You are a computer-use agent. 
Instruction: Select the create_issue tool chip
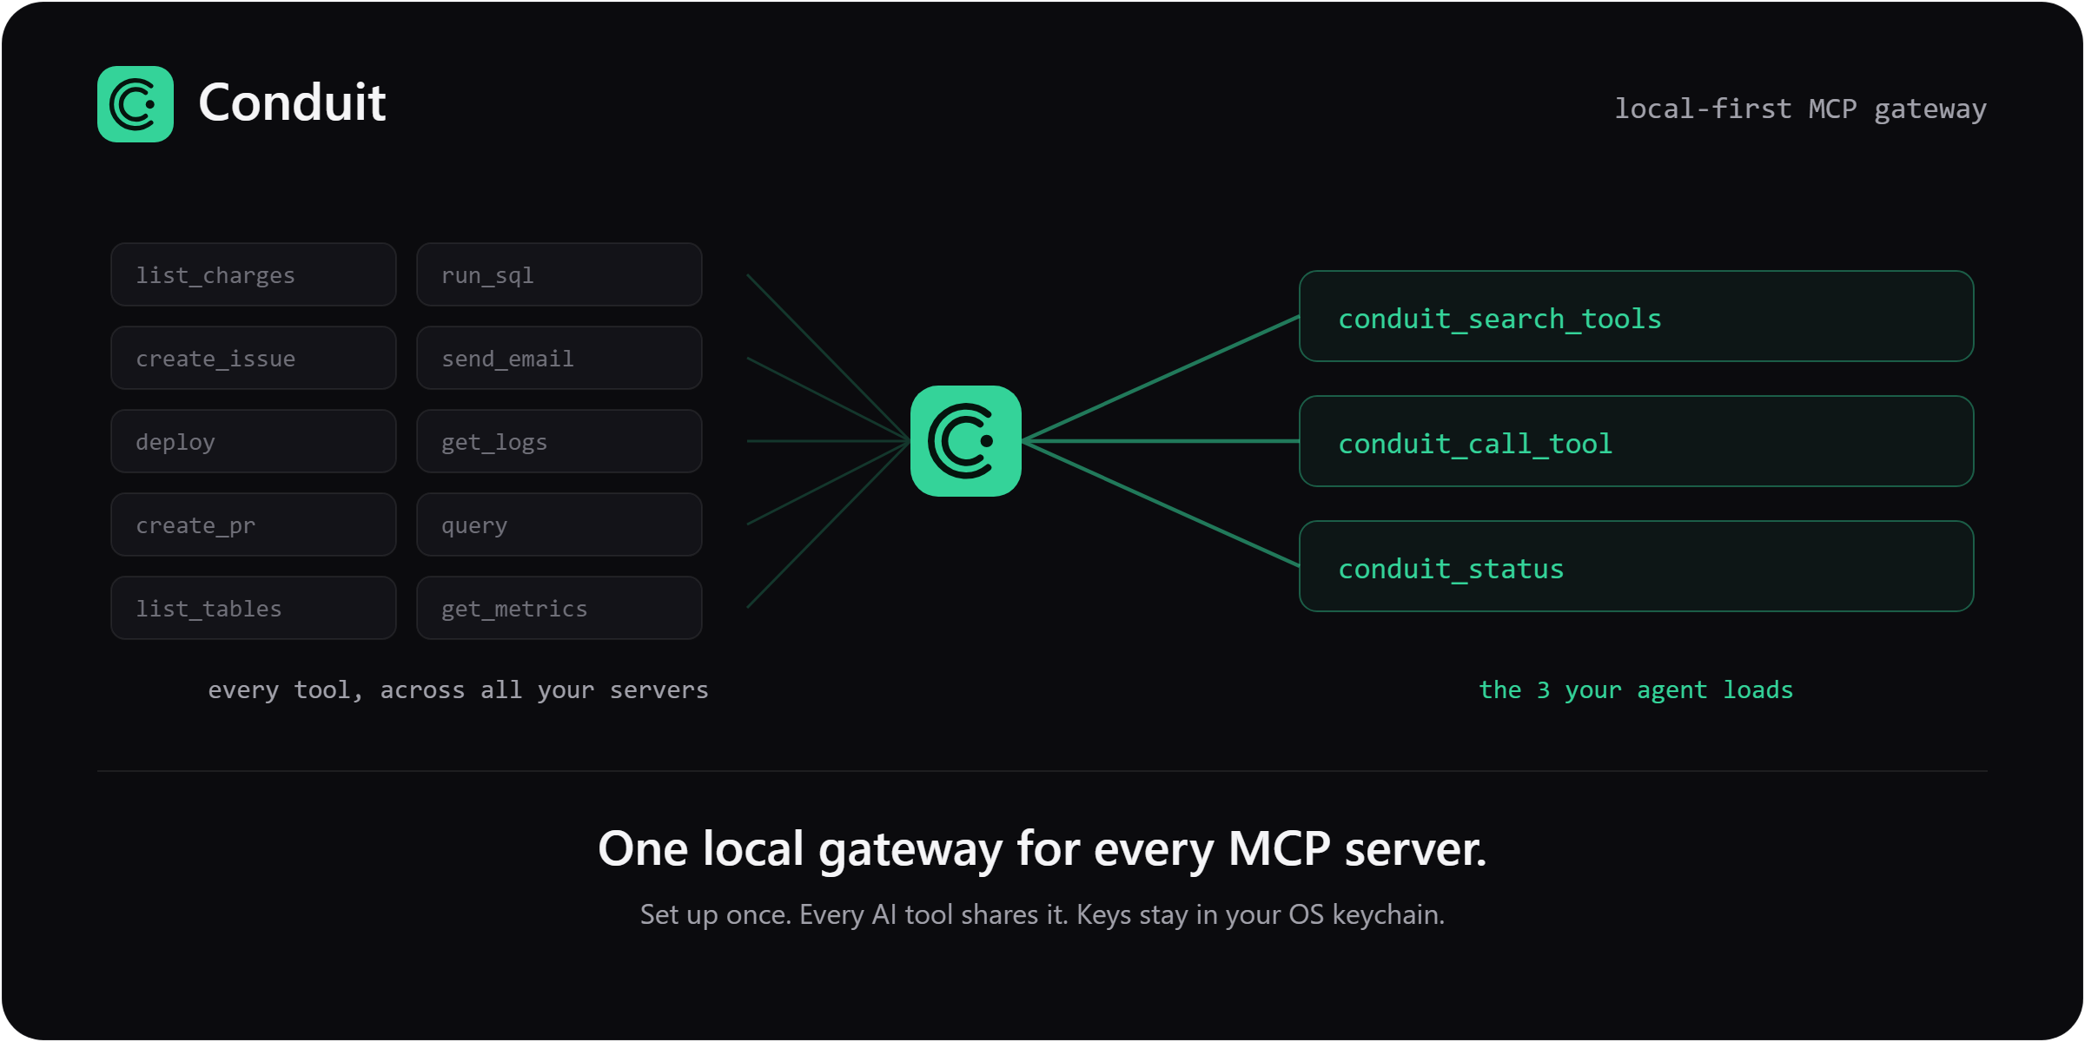coord(254,358)
